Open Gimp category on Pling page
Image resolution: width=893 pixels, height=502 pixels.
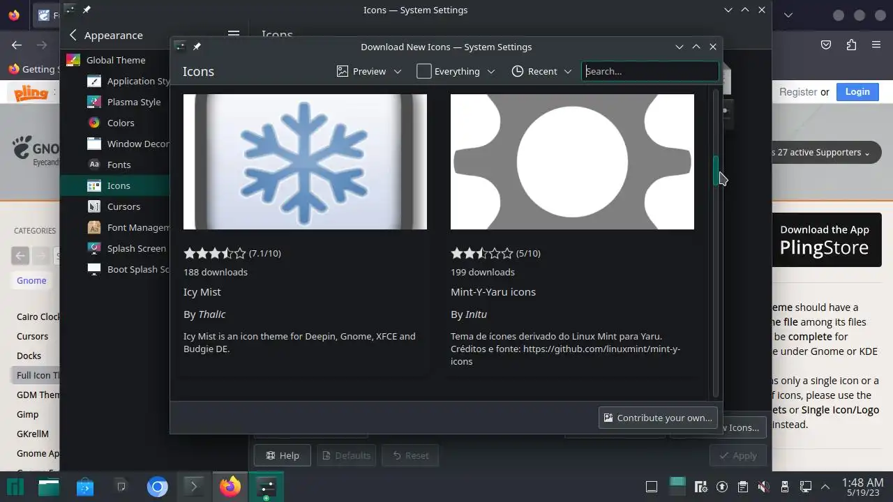[x=27, y=414]
